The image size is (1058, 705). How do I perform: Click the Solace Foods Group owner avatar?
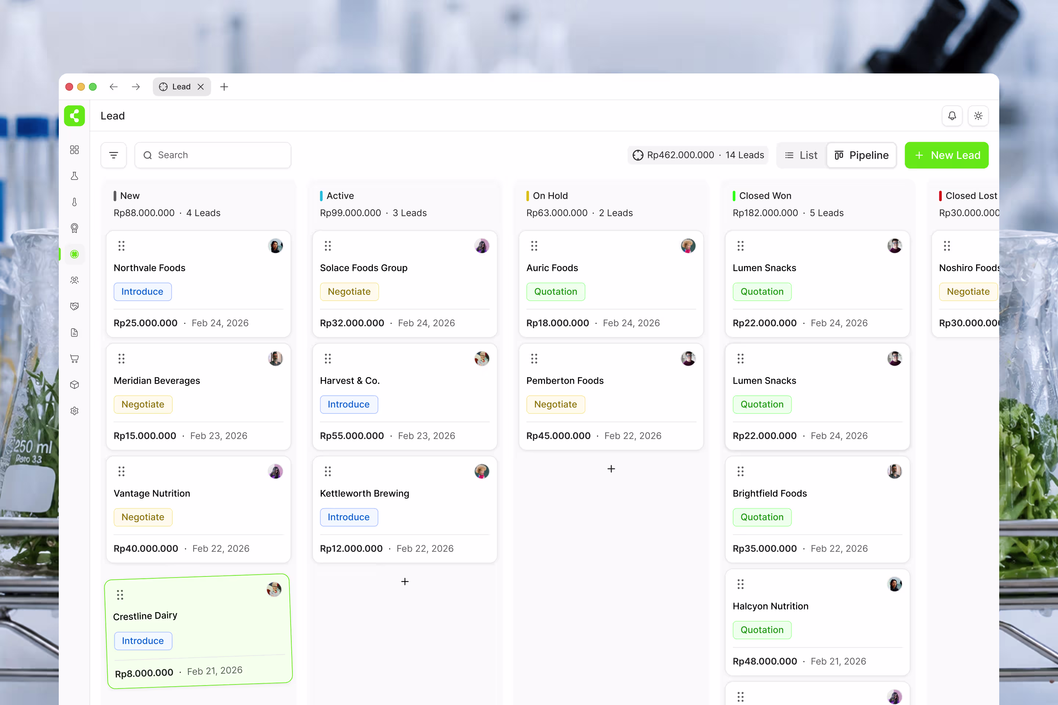coord(482,246)
